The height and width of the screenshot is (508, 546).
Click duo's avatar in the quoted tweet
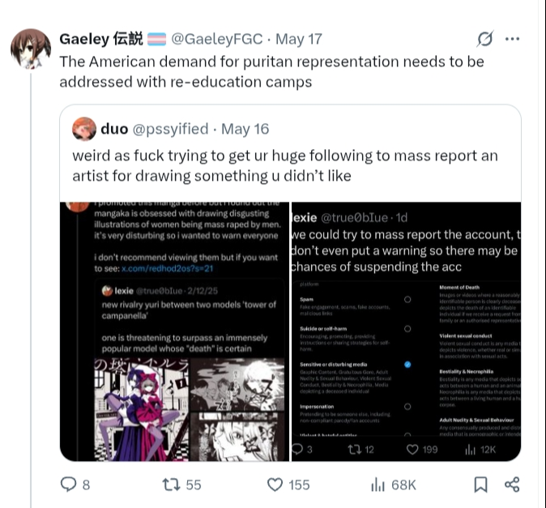pyautogui.click(x=84, y=129)
